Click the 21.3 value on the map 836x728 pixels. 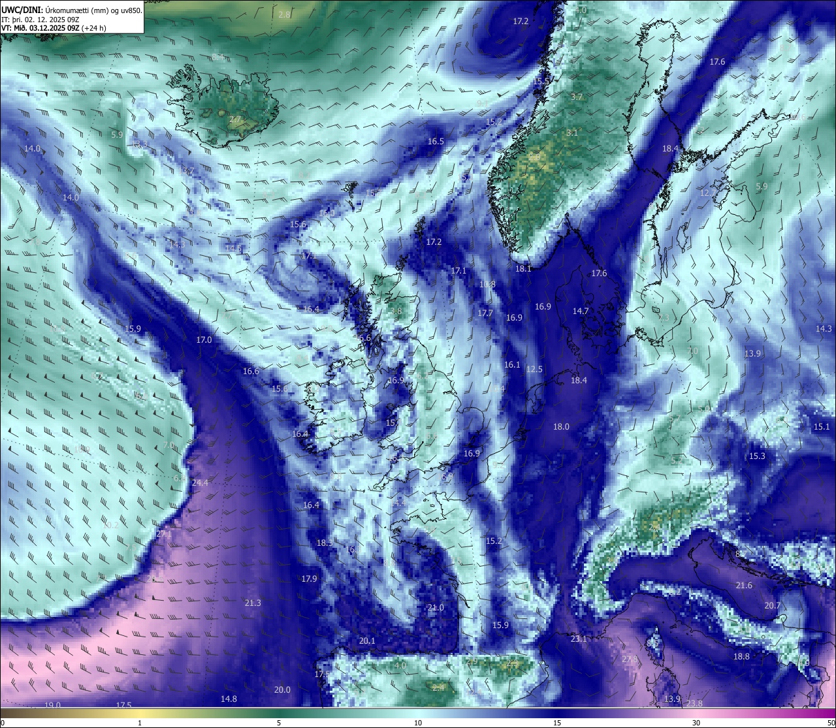tap(253, 603)
